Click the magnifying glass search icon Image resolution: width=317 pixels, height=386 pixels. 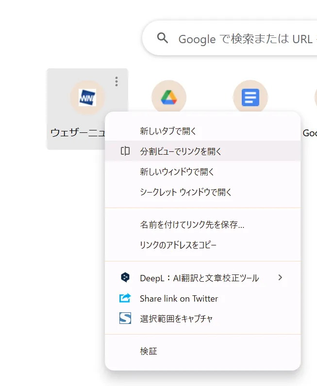[163, 38]
